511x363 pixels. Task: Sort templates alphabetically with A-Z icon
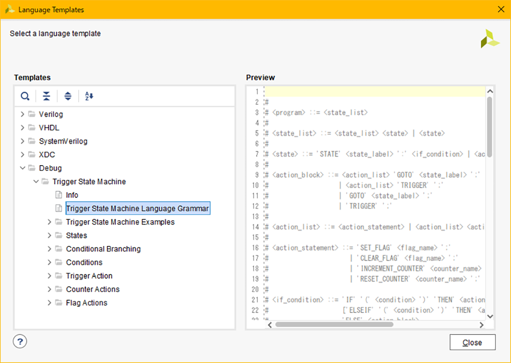(x=89, y=96)
